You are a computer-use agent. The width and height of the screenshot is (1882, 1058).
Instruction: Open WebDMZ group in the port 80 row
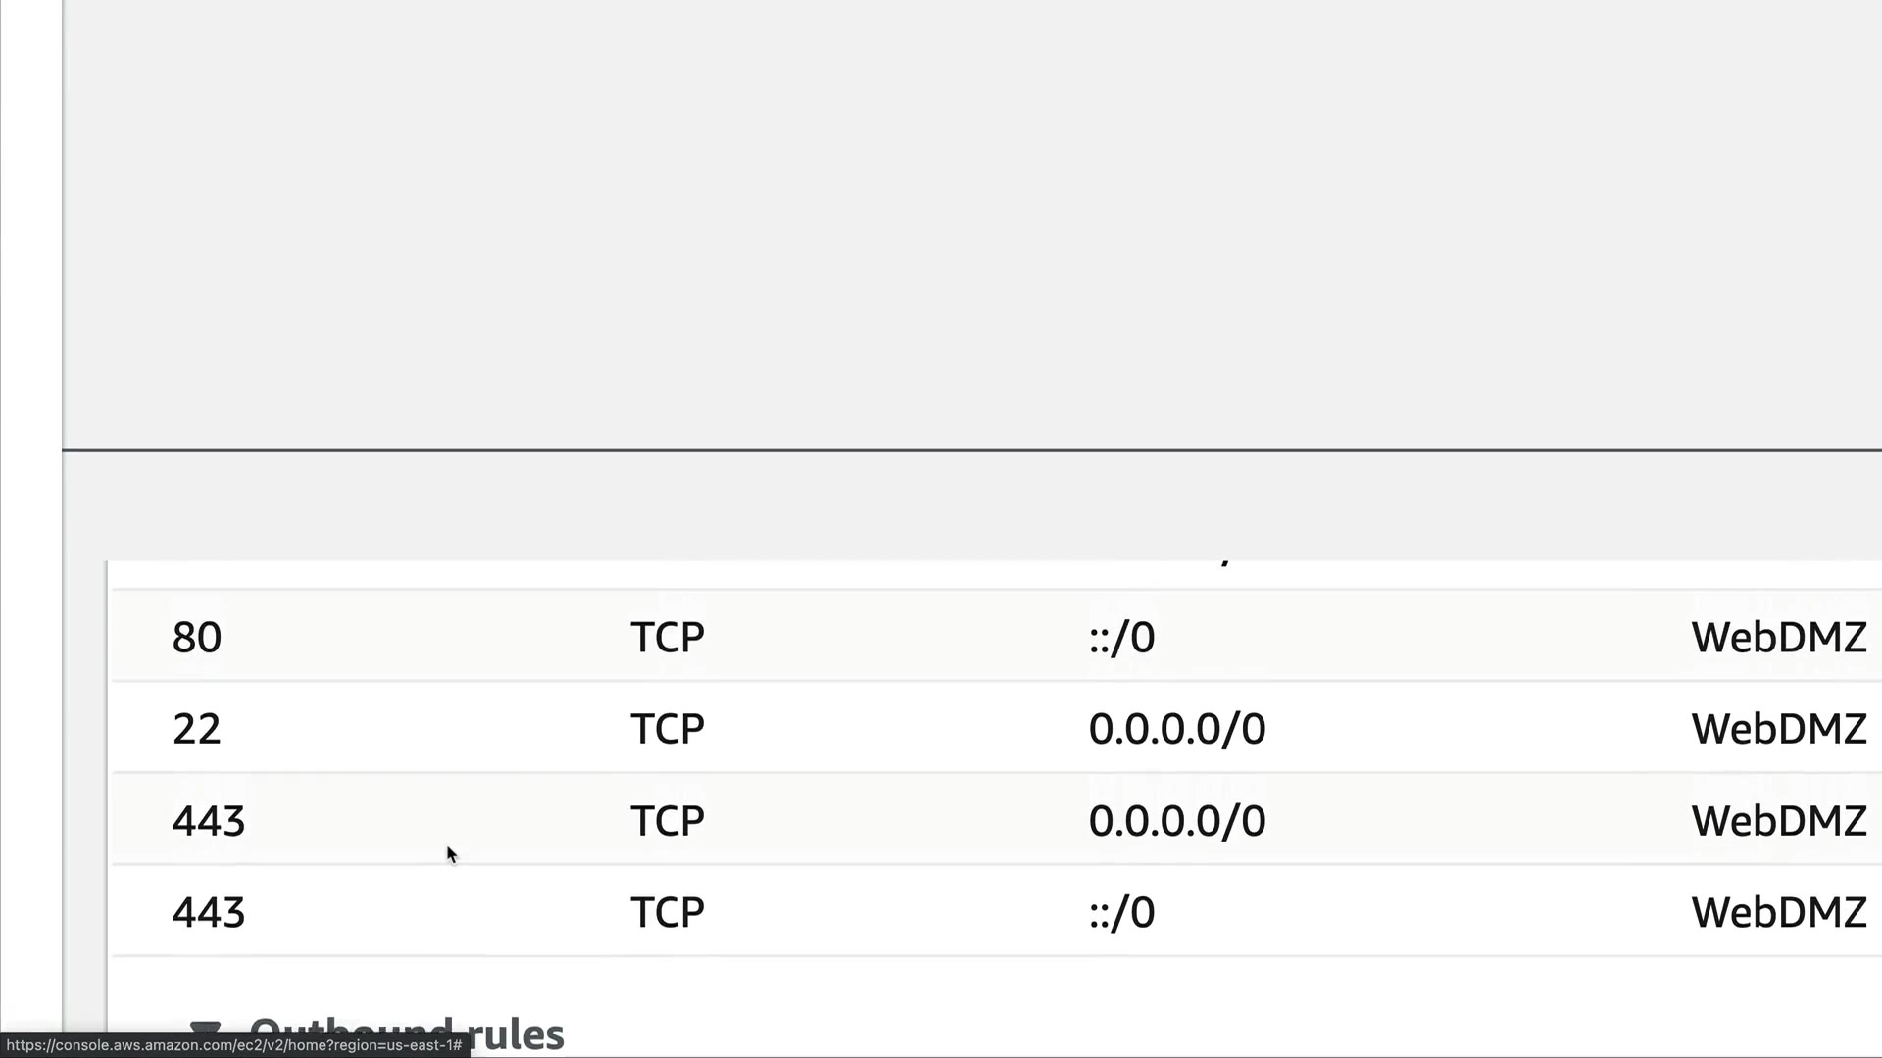pos(1778,638)
